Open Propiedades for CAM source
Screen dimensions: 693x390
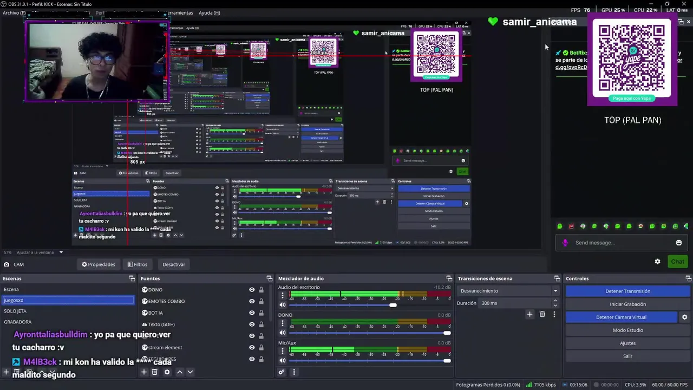[99, 264]
